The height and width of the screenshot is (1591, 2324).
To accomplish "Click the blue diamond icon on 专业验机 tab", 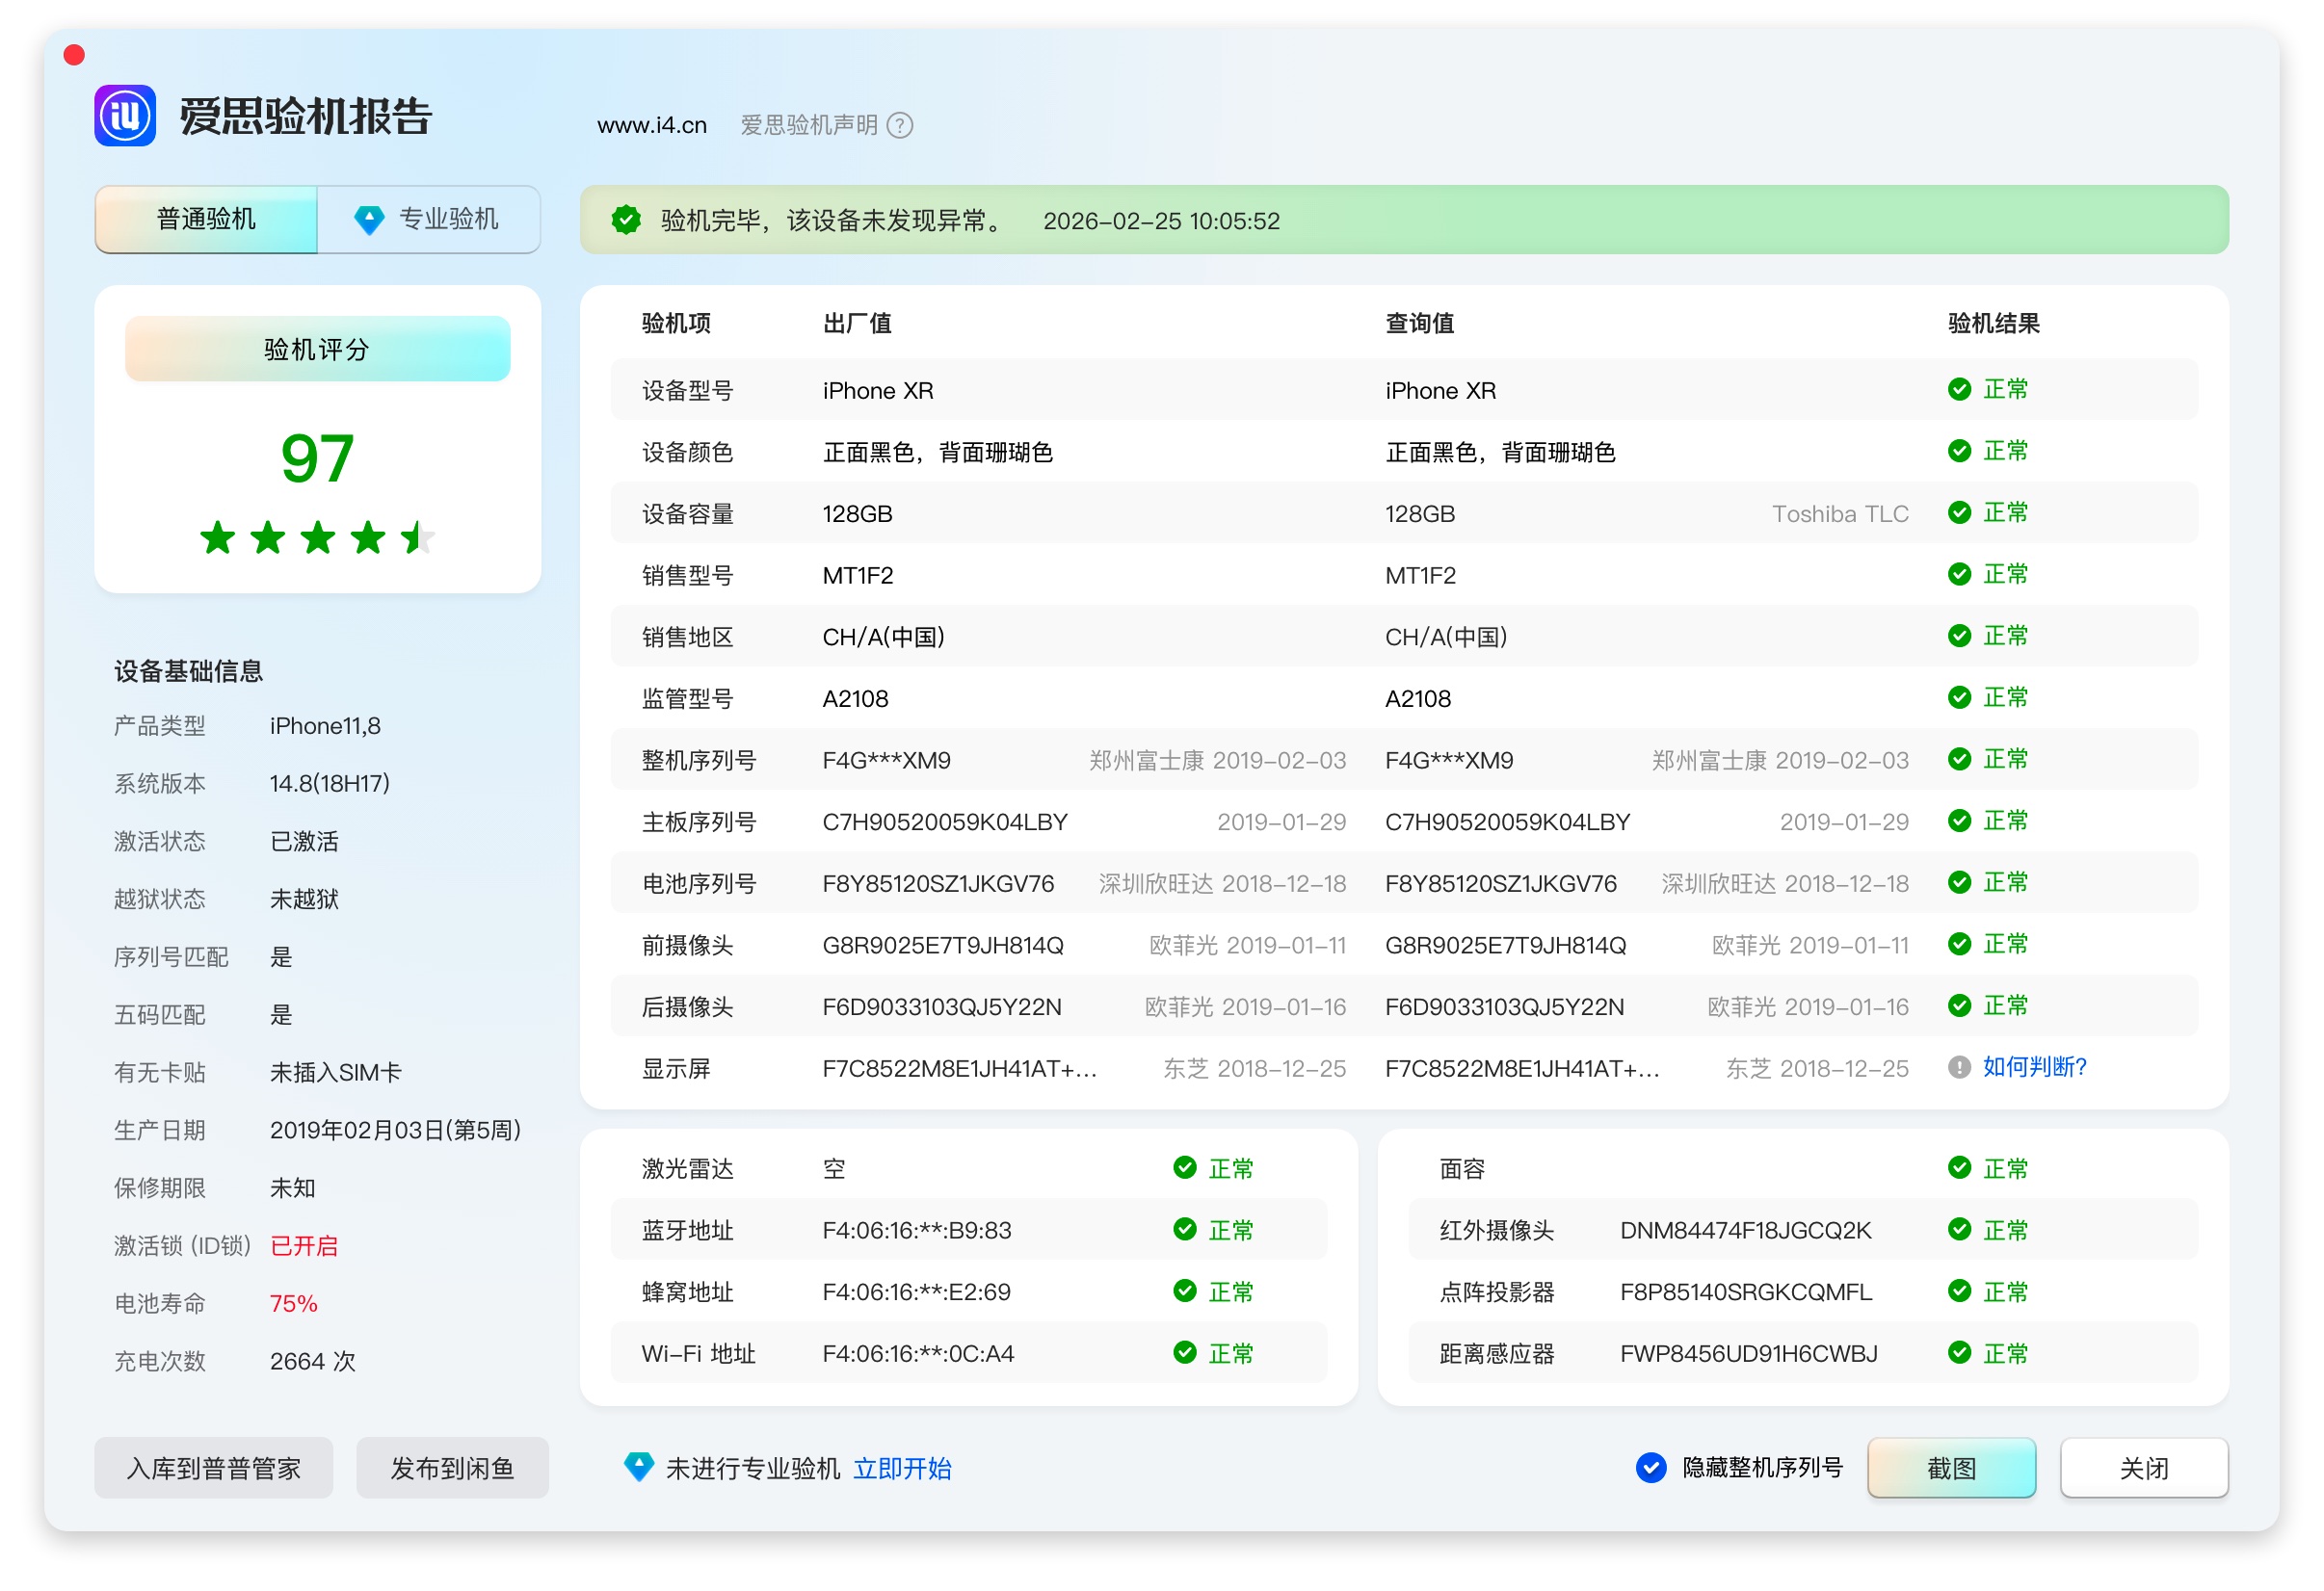I will [369, 220].
